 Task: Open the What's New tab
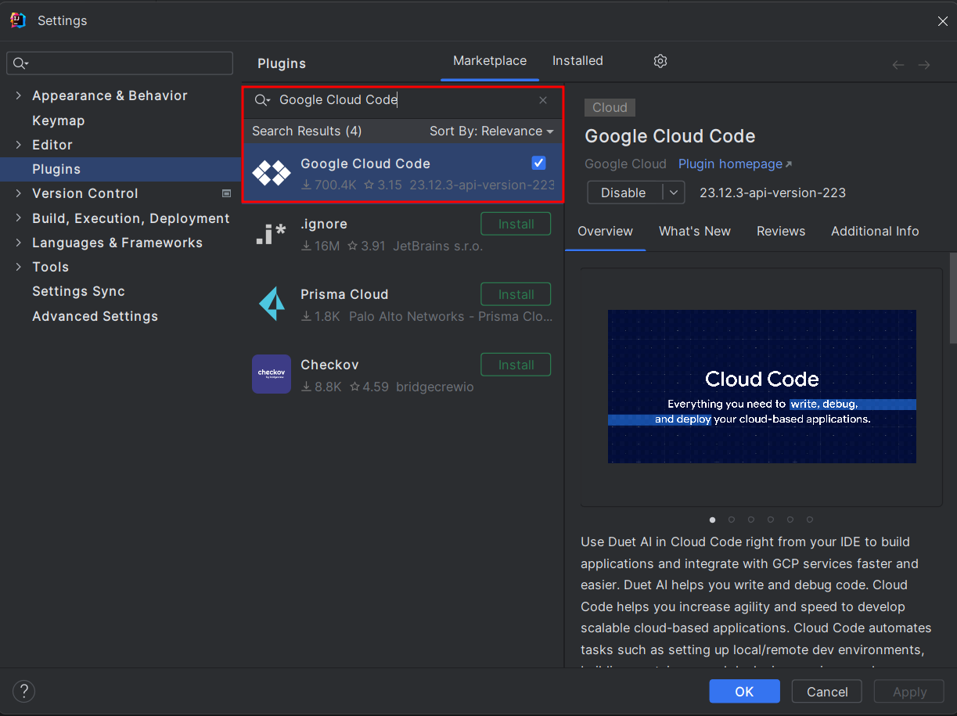tap(695, 232)
